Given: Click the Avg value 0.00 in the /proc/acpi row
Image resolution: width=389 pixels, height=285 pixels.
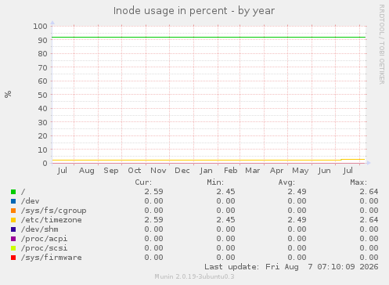Looking at the screenshot, I should click(x=297, y=239).
